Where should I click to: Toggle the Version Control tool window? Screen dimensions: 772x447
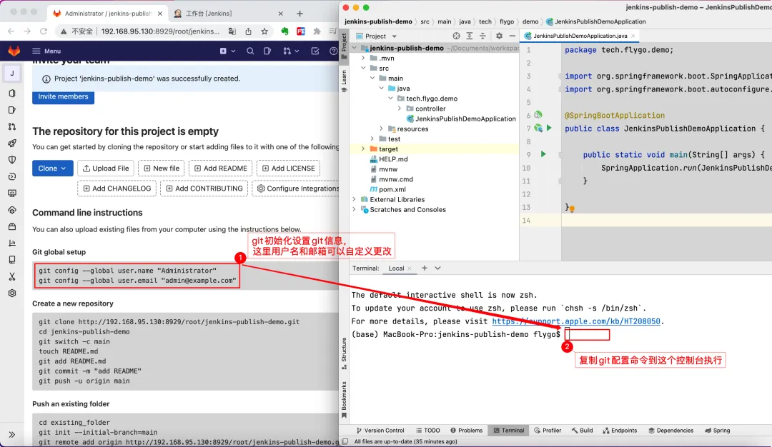[x=380, y=431]
